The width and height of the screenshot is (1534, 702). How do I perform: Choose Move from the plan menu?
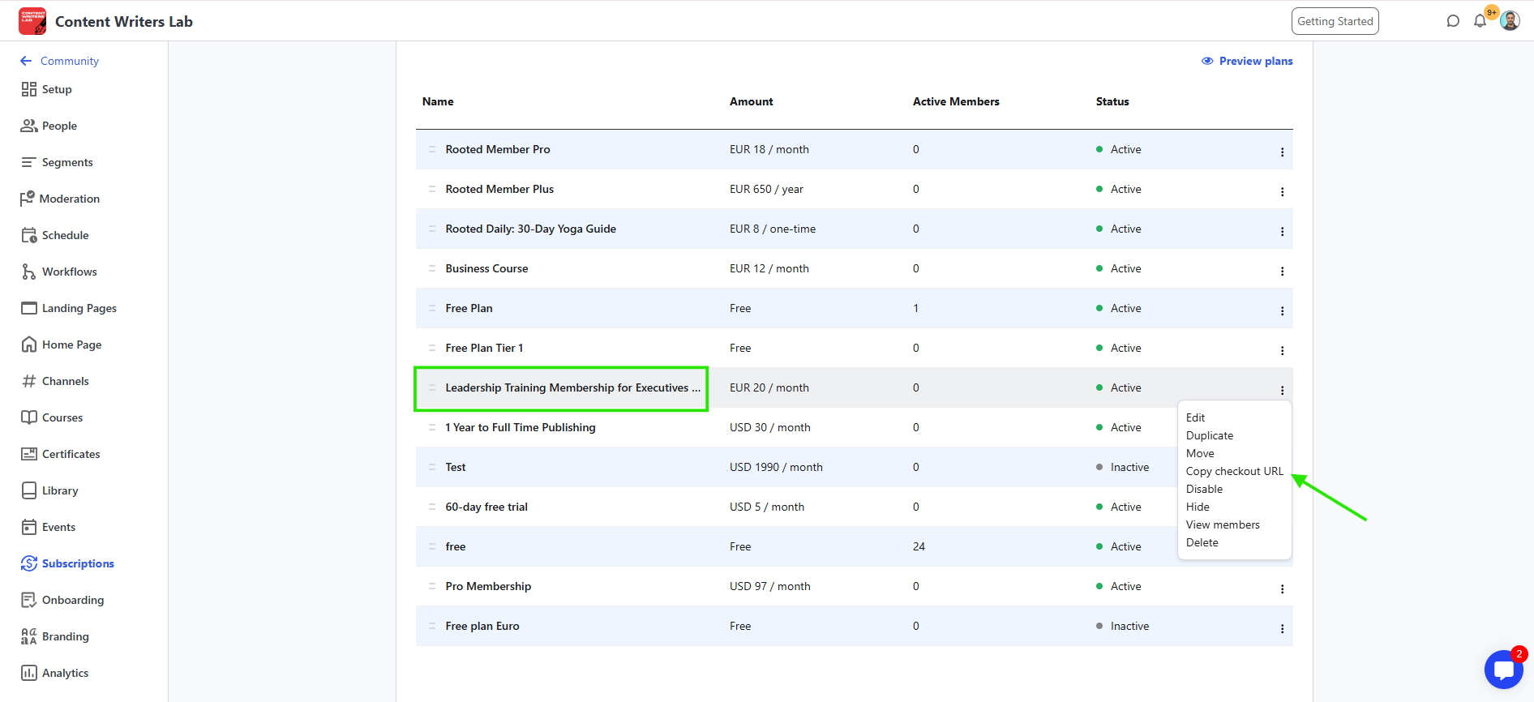tap(1200, 453)
